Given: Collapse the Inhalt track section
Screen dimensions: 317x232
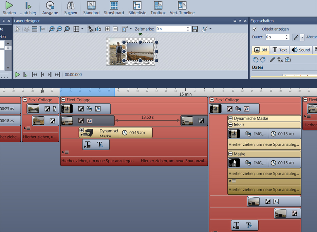Looking at the screenshot, I should tap(230, 125).
